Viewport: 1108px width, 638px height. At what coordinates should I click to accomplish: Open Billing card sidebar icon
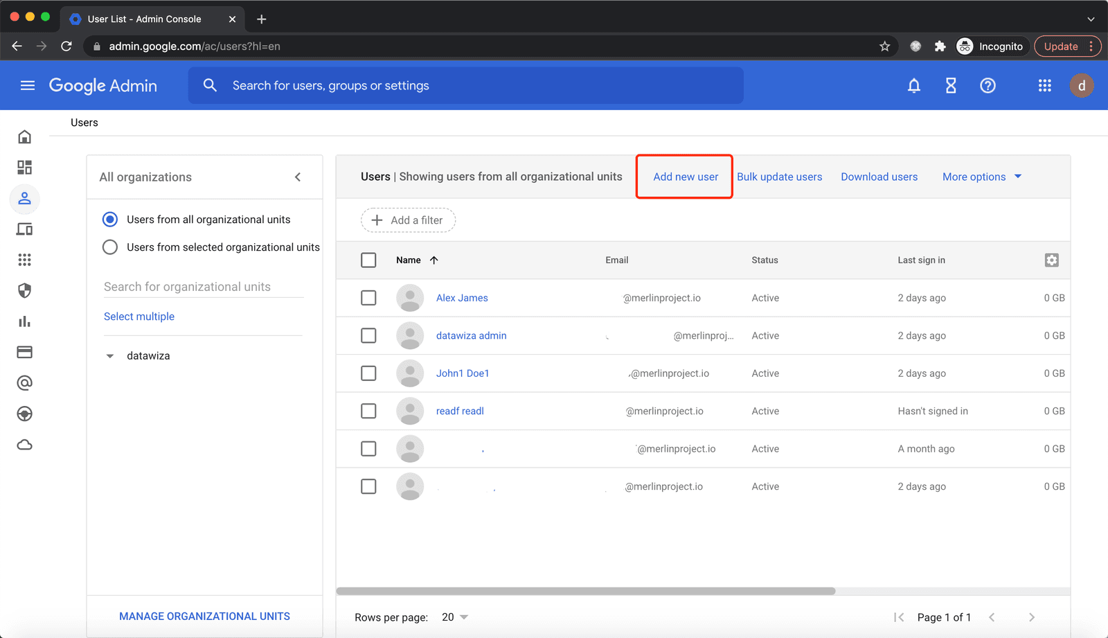tap(25, 352)
